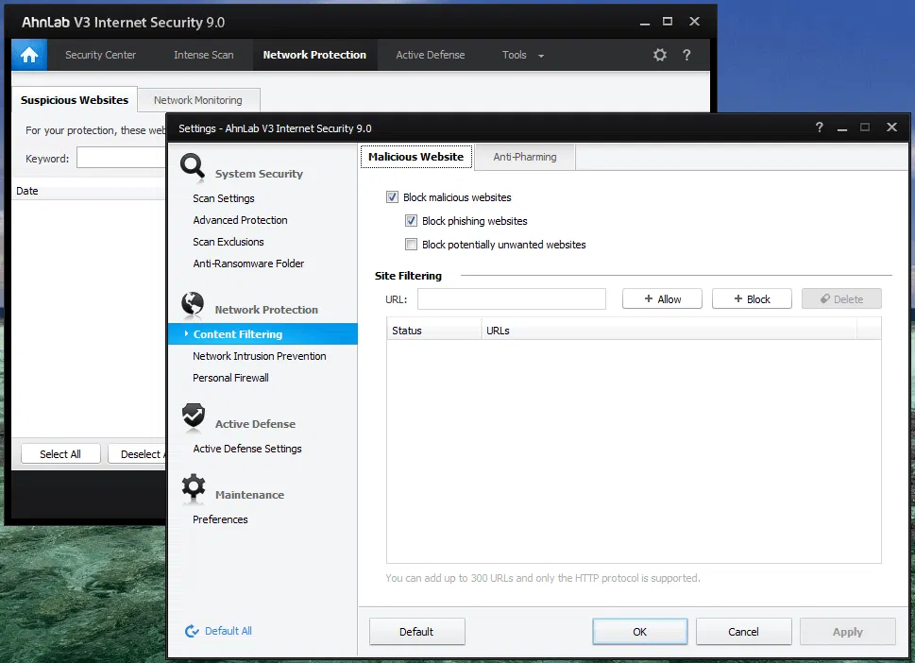Viewport: 915px width, 663px height.
Task: Click the Maintenance heading text
Action: point(249,495)
